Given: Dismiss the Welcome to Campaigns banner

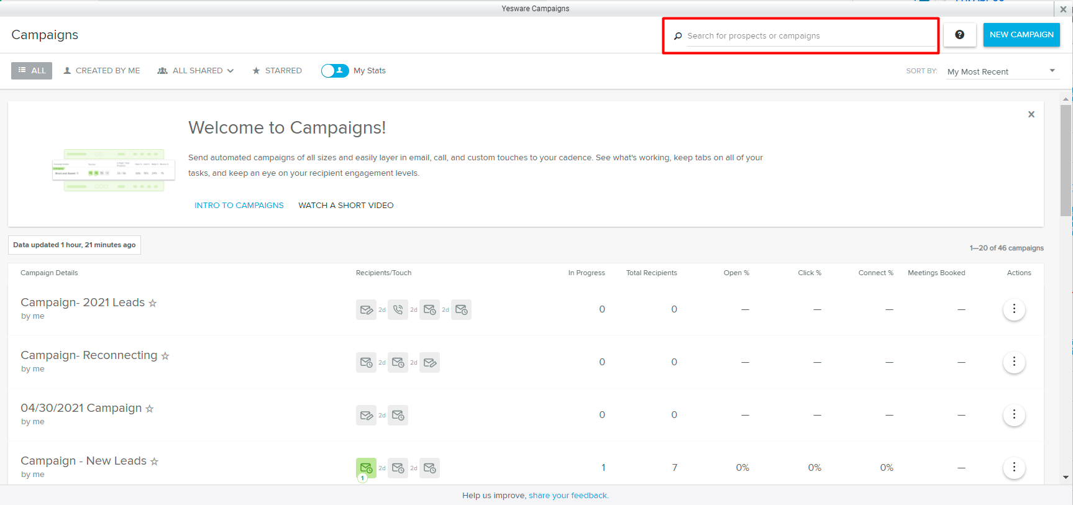Looking at the screenshot, I should coord(1031,114).
